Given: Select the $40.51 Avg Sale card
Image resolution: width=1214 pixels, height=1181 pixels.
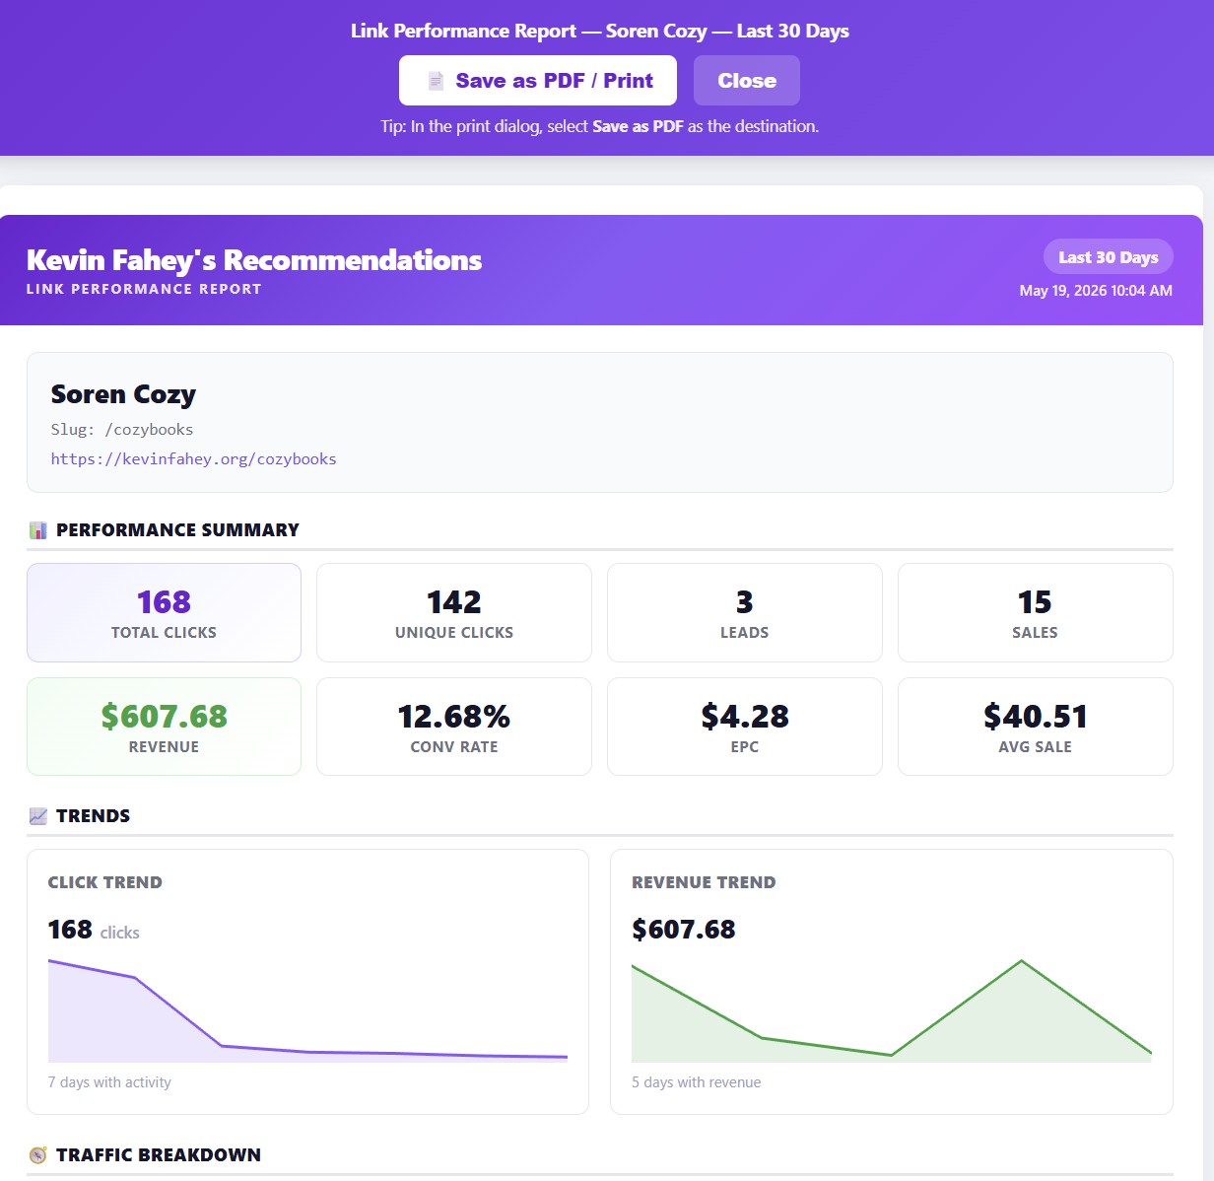Looking at the screenshot, I should coord(1036,727).
